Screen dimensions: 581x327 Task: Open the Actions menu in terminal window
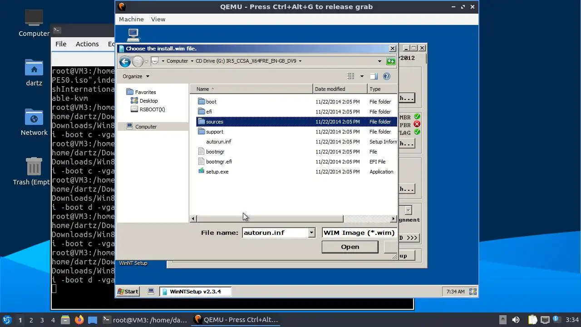tap(87, 44)
